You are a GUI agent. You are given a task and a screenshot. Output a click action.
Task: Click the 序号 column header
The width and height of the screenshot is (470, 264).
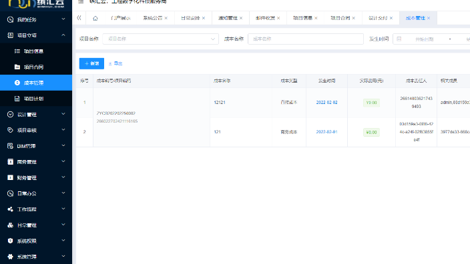click(x=84, y=81)
